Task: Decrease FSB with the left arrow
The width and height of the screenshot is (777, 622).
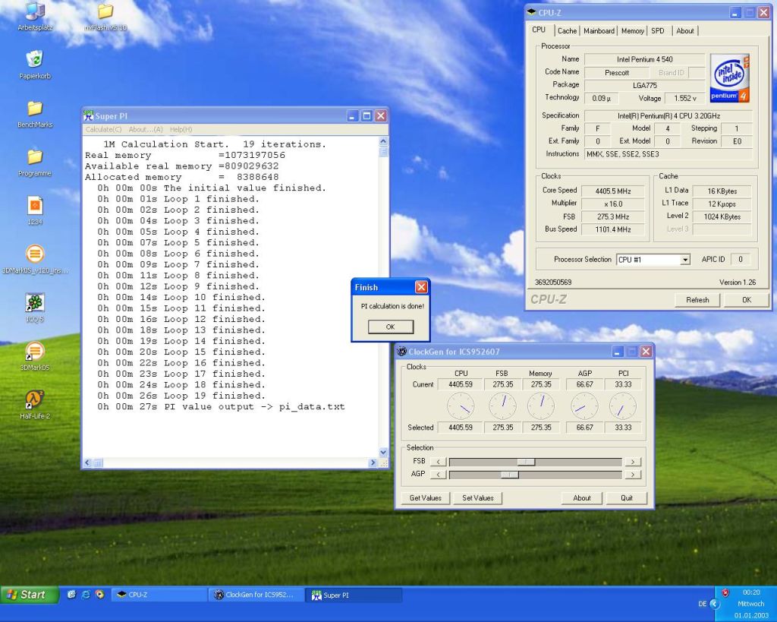Action: pyautogui.click(x=438, y=462)
